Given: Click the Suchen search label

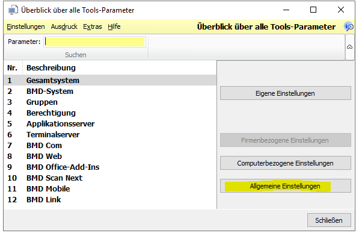Looking at the screenshot, I should (76, 55).
